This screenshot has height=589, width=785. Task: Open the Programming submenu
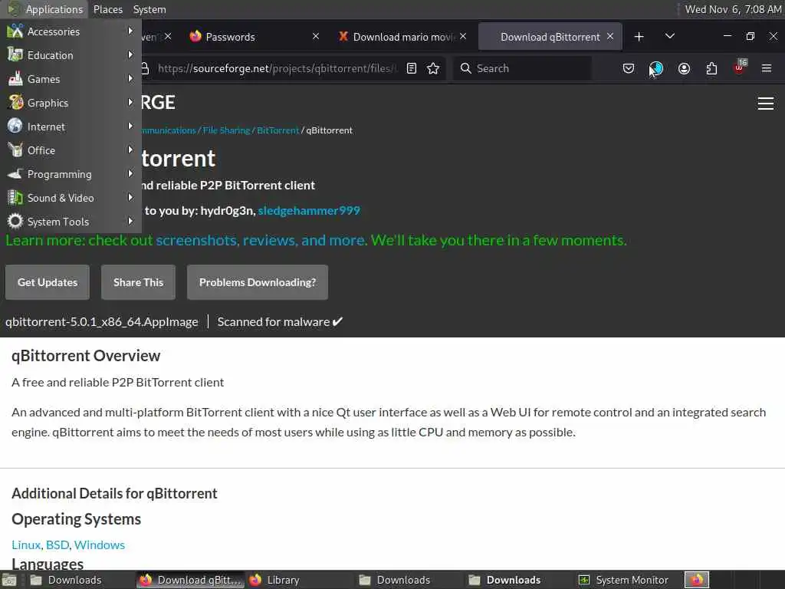click(x=71, y=174)
